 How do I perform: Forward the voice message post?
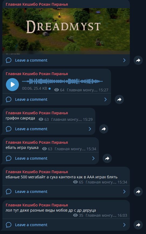click(119, 99)
